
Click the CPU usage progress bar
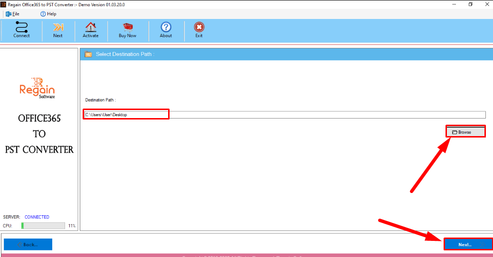click(43, 226)
